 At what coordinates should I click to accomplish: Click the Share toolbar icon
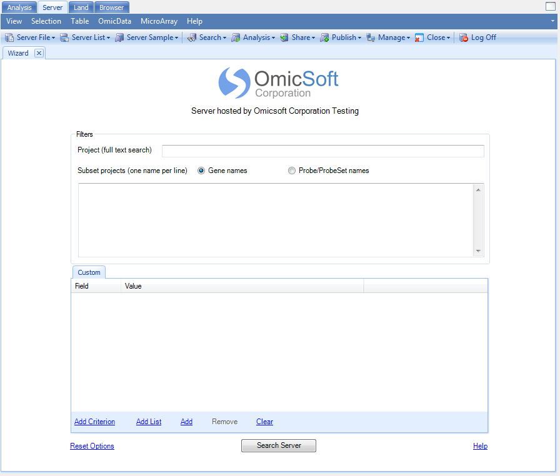[x=284, y=37]
